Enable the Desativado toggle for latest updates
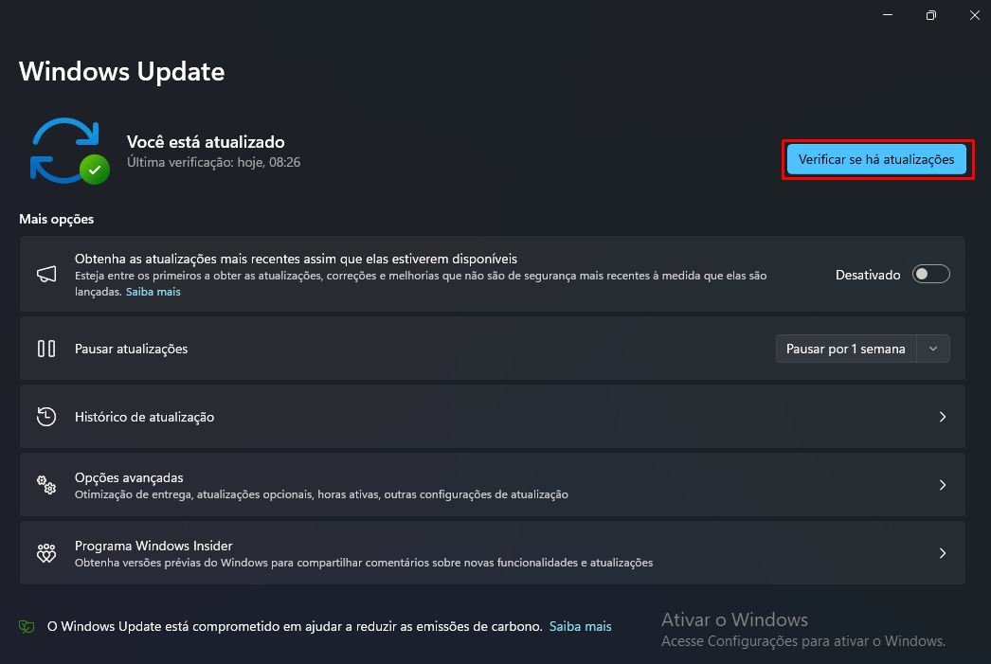This screenshot has height=664, width=991. [930, 275]
